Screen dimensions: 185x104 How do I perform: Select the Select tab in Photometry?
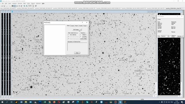(x=68, y=26)
